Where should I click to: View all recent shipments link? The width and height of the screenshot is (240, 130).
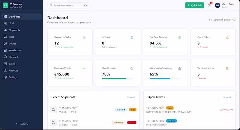tap(131, 97)
